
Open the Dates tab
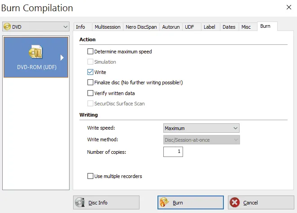point(229,27)
